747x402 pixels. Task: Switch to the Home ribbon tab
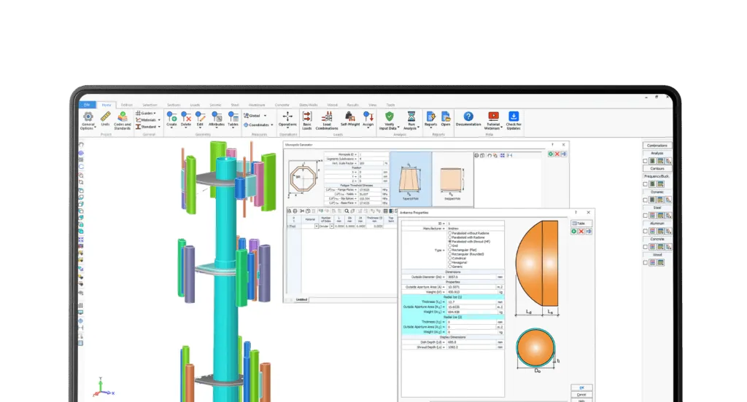click(x=107, y=105)
